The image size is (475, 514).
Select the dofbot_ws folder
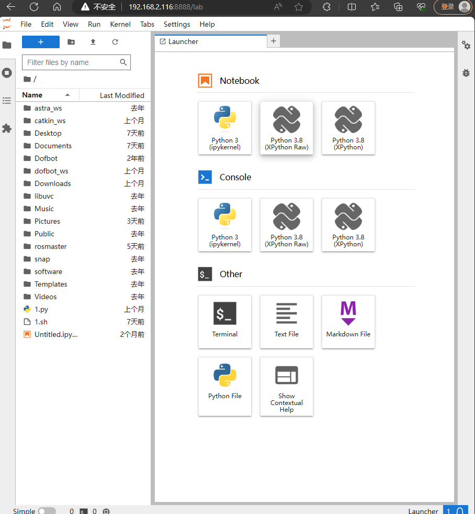pos(84,171)
